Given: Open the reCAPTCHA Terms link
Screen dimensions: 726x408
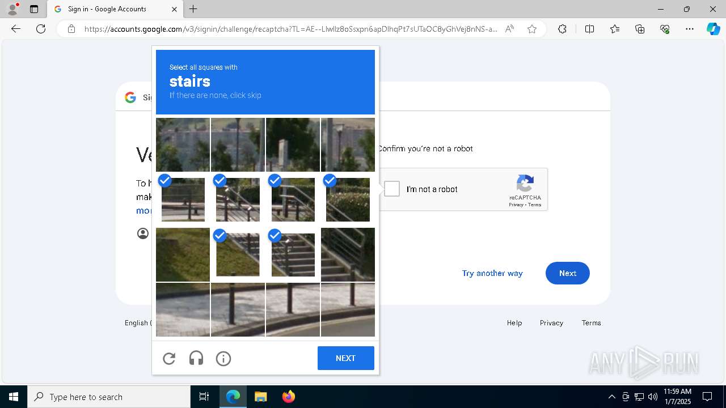Looking at the screenshot, I should (535, 205).
